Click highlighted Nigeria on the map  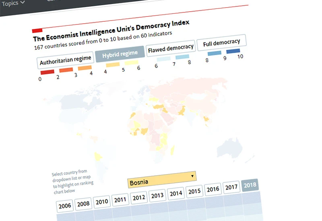pyautogui.click(x=144, y=131)
